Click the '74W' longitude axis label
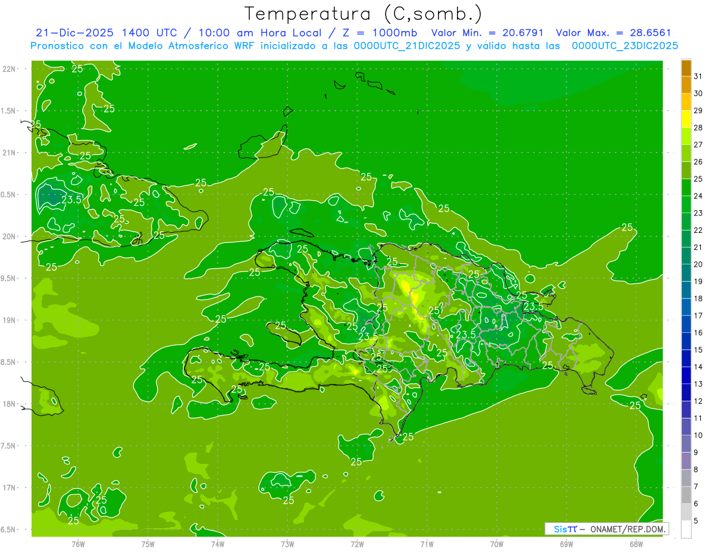 [218, 544]
